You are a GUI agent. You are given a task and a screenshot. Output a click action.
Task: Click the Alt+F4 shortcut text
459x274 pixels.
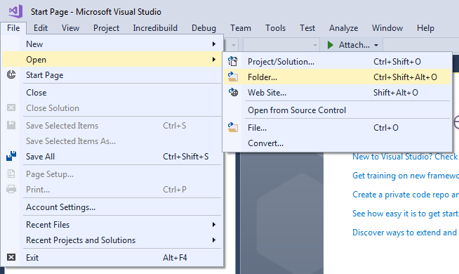coord(175,258)
